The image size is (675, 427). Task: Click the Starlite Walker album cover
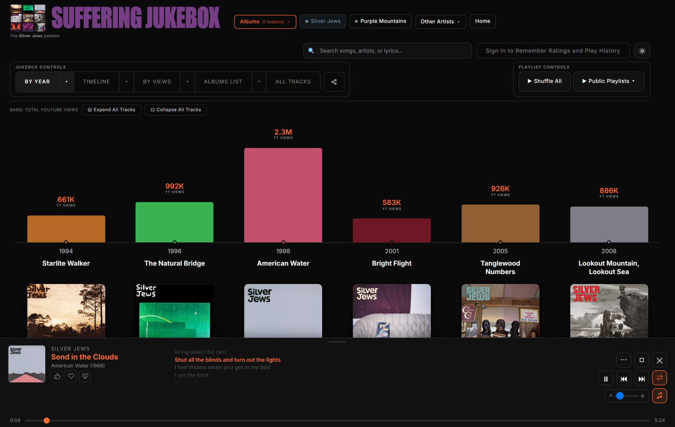tap(66, 311)
